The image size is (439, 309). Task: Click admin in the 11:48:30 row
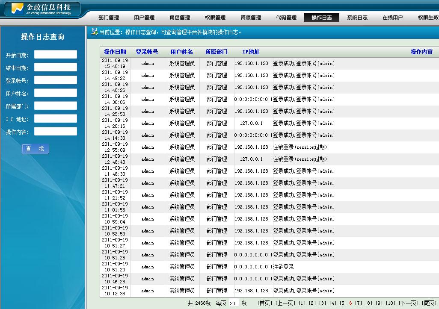pyautogui.click(x=148, y=171)
